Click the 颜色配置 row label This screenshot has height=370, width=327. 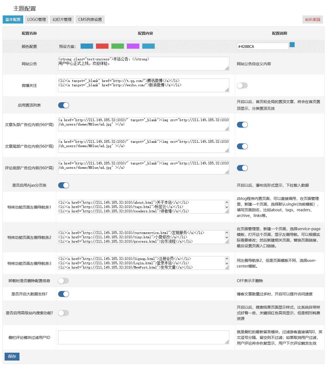click(29, 47)
